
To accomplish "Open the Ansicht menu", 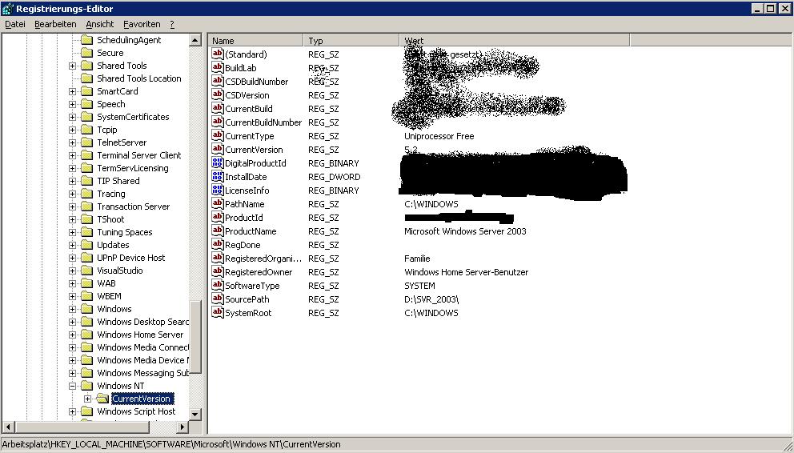I will (100, 24).
